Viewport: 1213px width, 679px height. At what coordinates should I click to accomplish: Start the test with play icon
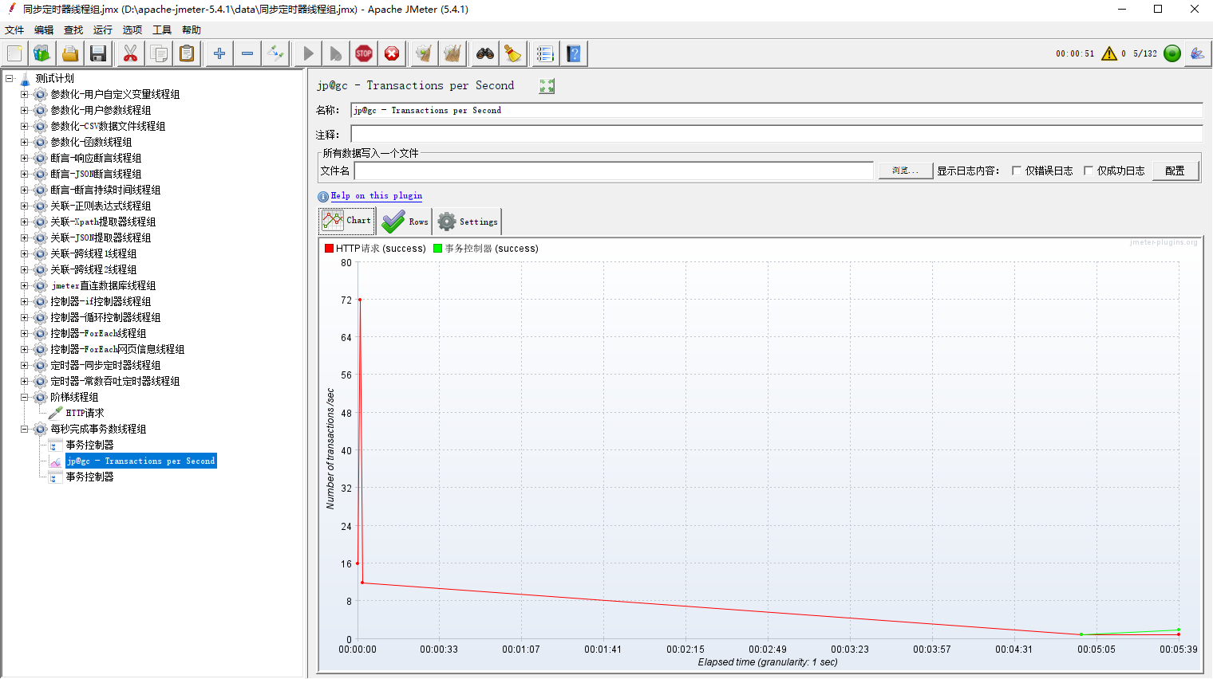(x=307, y=53)
